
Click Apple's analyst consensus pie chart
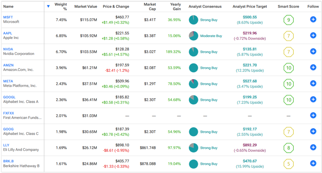pyautogui.click(x=193, y=36)
